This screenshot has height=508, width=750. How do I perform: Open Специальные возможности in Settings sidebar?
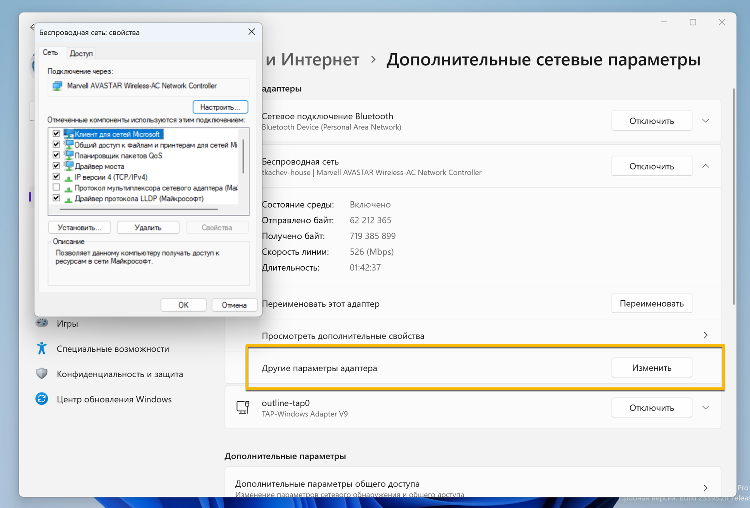(x=113, y=349)
